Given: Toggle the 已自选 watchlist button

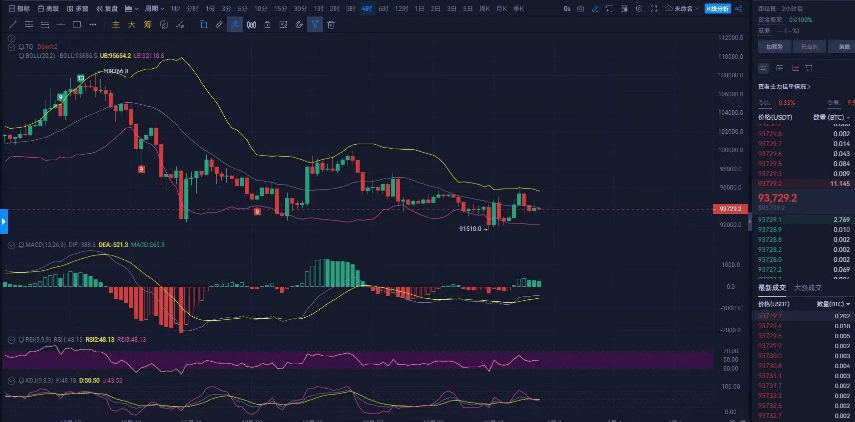Looking at the screenshot, I should coord(810,47).
